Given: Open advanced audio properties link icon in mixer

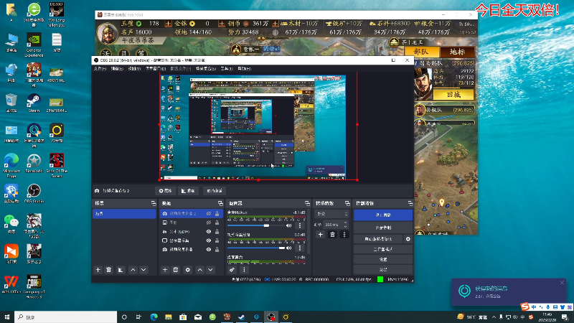Looking at the screenshot, I should (x=232, y=270).
